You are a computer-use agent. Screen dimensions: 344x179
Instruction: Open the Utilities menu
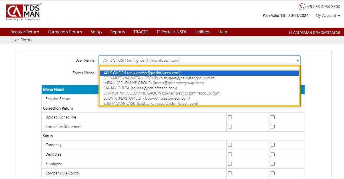(202, 32)
